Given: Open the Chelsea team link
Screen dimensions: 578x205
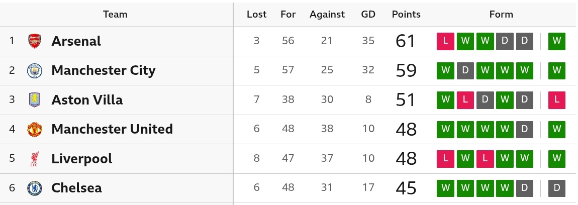Looking at the screenshot, I should pos(76,188).
